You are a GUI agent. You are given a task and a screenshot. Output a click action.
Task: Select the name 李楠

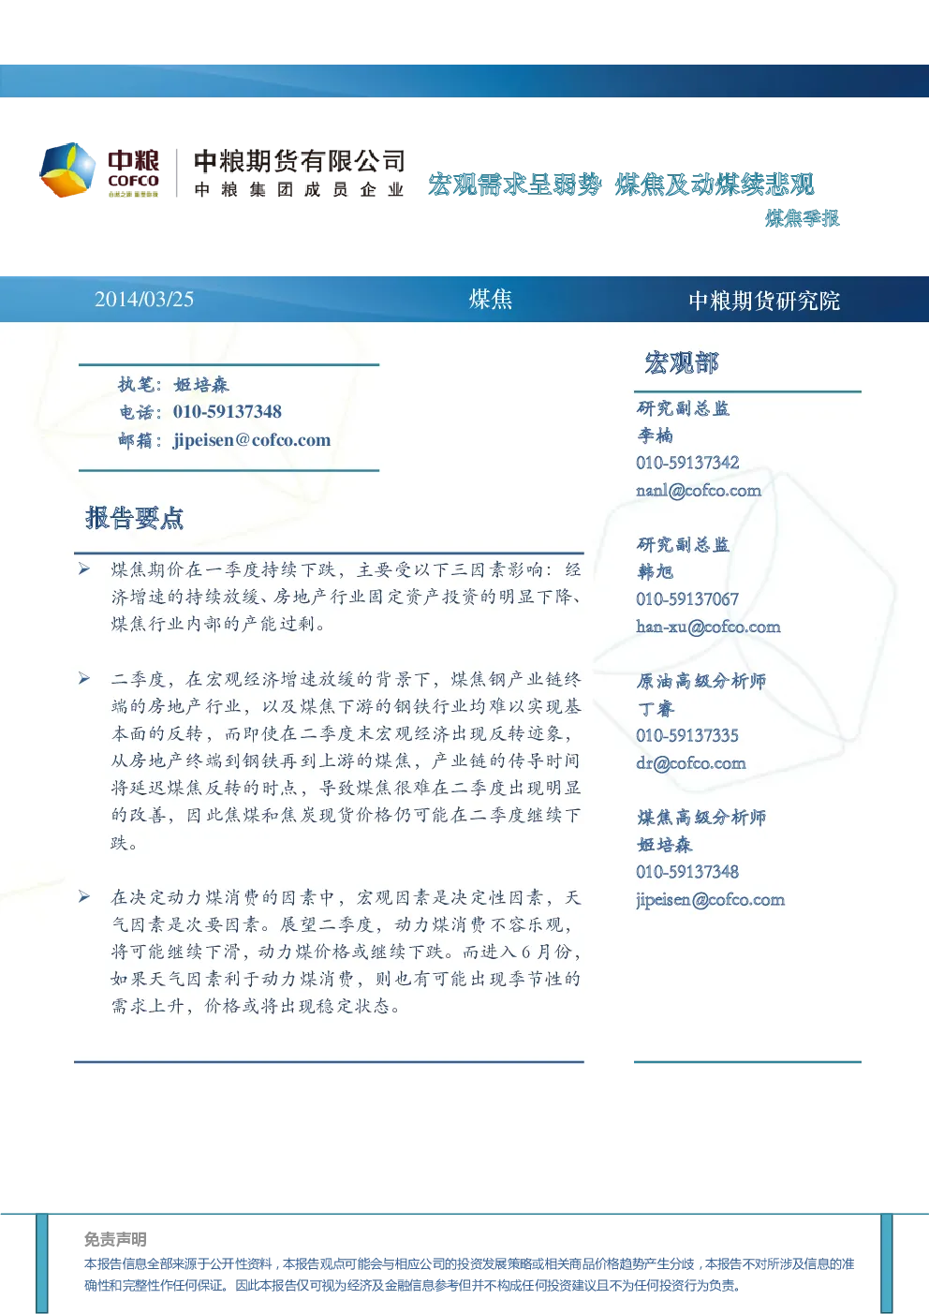tap(656, 436)
